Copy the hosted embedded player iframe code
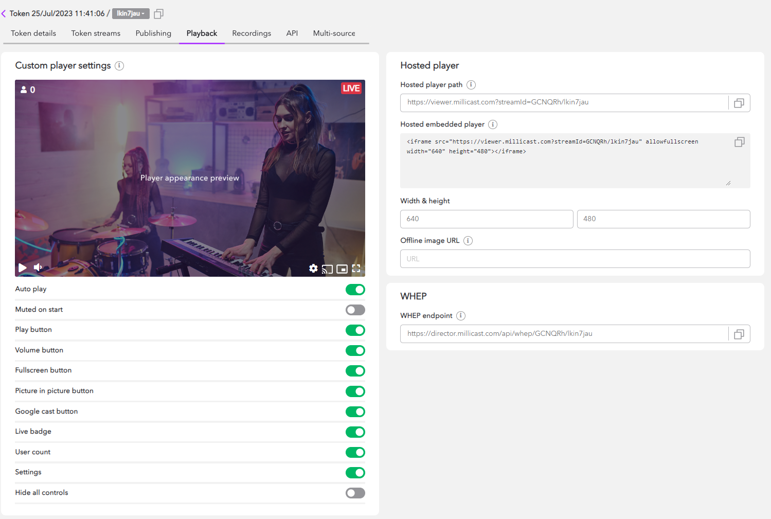The height and width of the screenshot is (519, 771). pos(739,142)
